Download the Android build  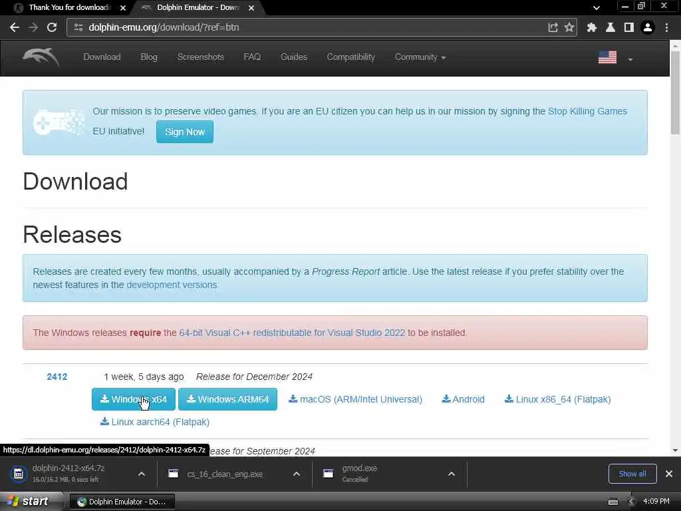[463, 399]
